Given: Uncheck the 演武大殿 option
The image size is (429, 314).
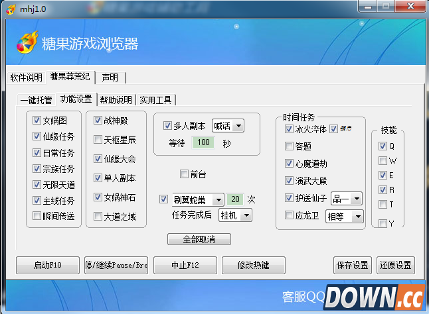Looking at the screenshot, I should point(289,181).
